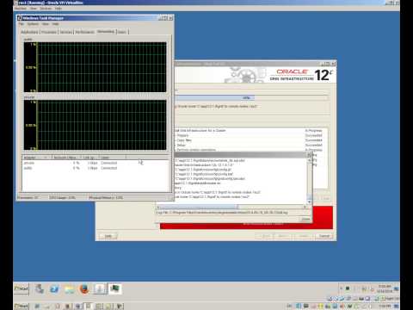
Task: Open Server Manager from the VM taskbar
Action: point(40,288)
